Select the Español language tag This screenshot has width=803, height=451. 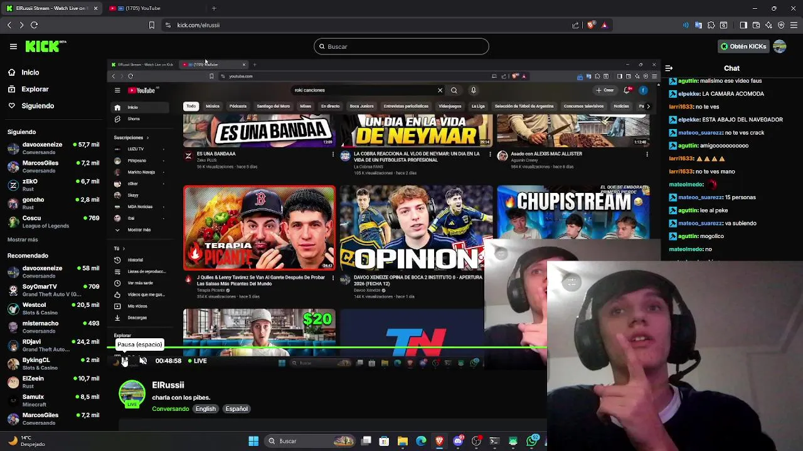coord(237,409)
